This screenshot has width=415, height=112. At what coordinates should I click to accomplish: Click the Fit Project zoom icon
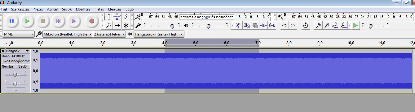(x=343, y=25)
